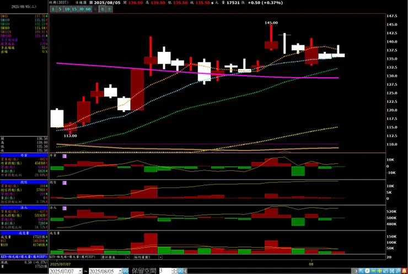Screen dimensions: 408x274
Task: Adjust the 保留空間 spinner arrows
Action: [x=174, y=271]
